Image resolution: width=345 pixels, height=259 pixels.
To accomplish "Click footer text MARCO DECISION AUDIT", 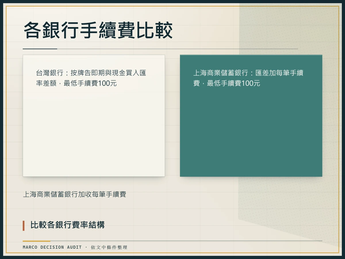I will [x=52, y=247].
